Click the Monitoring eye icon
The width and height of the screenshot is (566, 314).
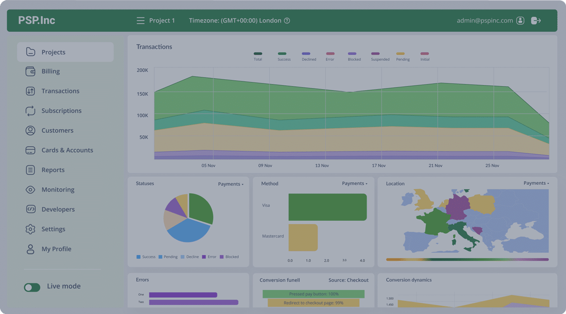[30, 190]
